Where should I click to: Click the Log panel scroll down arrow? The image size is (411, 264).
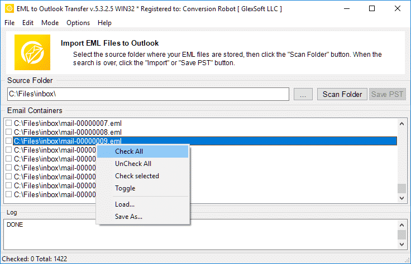[402, 245]
